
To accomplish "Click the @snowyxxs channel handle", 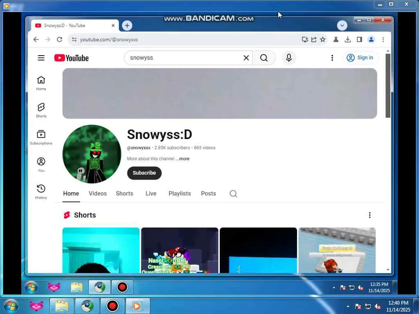I will (138, 148).
